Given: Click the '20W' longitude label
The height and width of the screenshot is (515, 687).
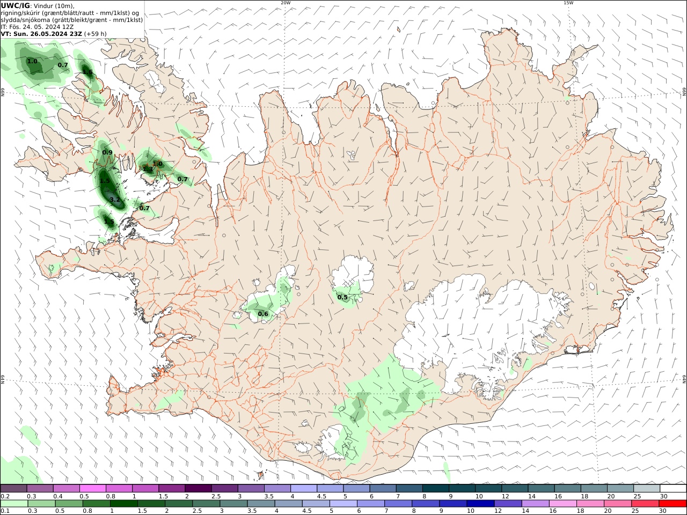Looking at the screenshot, I should [x=286, y=3].
